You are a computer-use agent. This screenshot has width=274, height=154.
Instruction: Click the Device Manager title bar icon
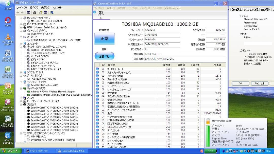[17, 3]
